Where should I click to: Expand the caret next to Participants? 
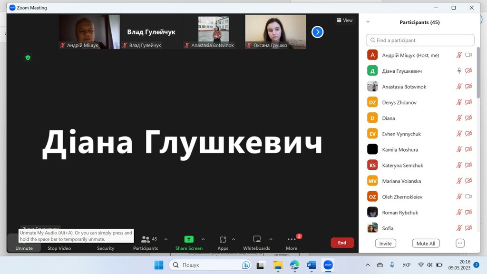point(166,239)
